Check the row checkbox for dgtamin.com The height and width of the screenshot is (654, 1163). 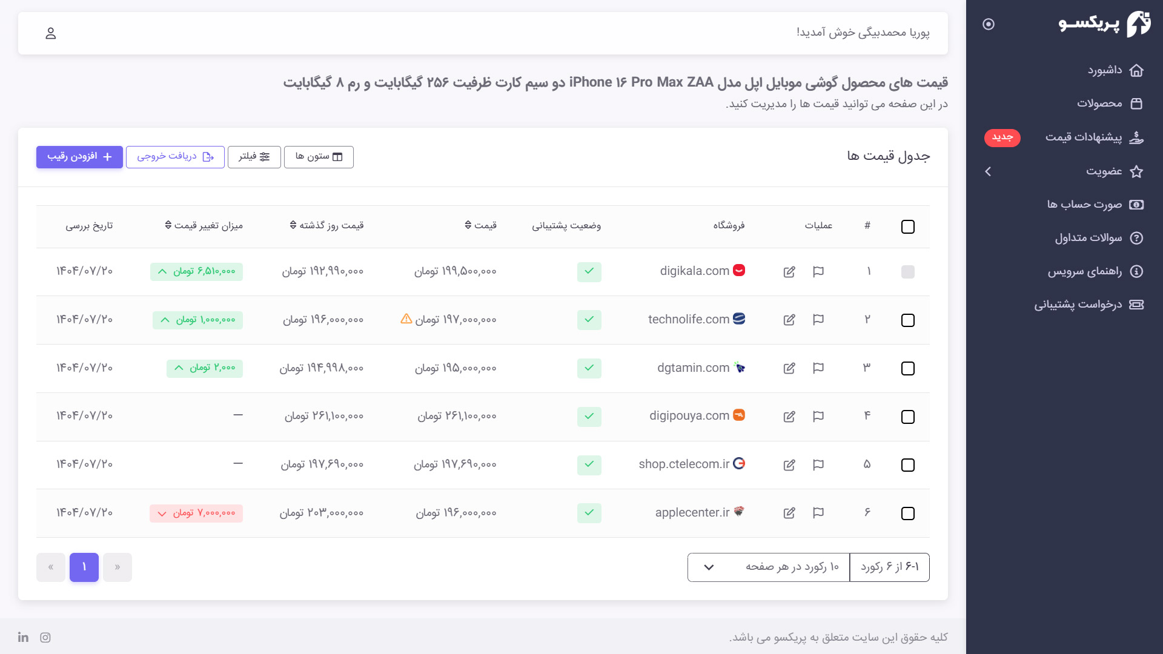(x=907, y=368)
